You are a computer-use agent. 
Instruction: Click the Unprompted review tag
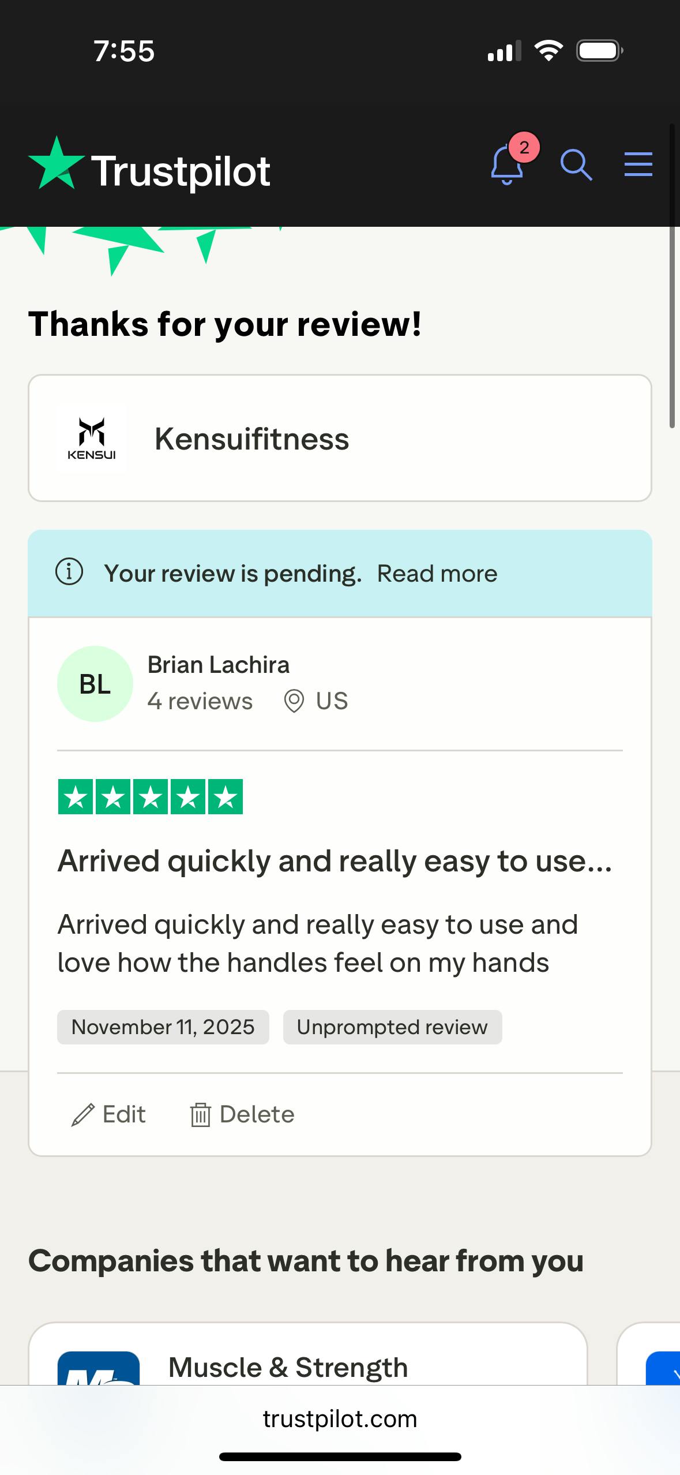coord(392,1027)
